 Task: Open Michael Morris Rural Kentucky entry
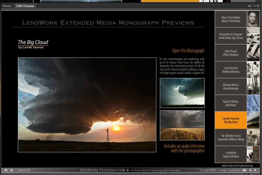231,87
